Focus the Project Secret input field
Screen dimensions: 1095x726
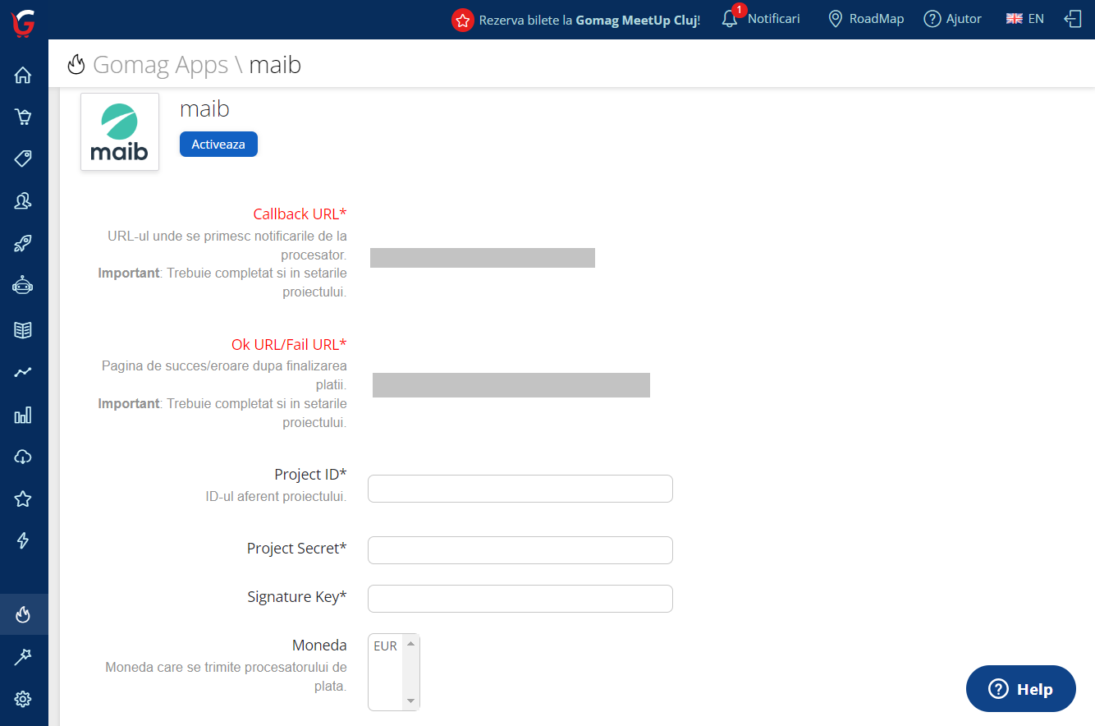520,550
